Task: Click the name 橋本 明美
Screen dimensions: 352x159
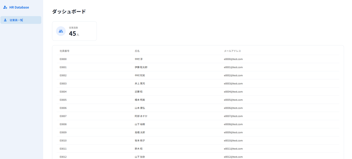Action: click(x=140, y=100)
